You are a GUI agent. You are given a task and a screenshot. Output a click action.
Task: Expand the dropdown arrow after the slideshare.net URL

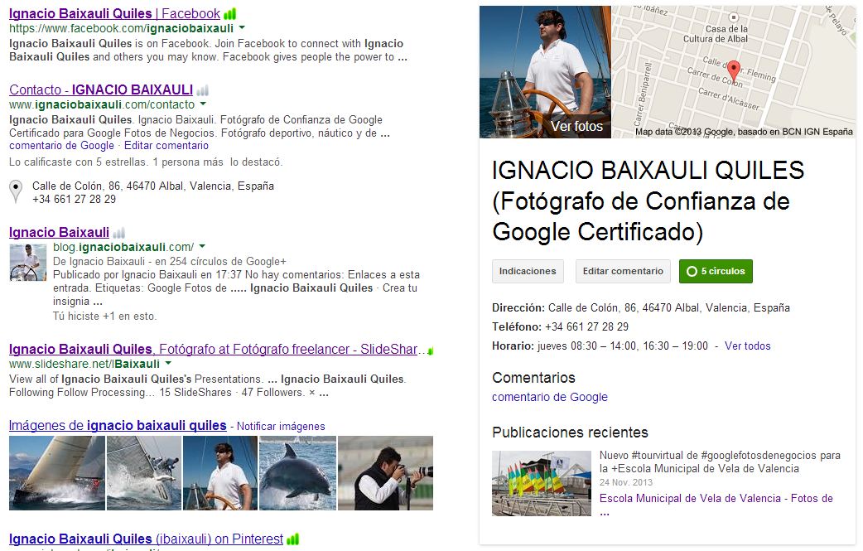click(168, 363)
